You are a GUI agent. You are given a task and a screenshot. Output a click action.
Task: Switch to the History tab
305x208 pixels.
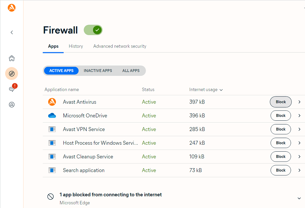(76, 46)
